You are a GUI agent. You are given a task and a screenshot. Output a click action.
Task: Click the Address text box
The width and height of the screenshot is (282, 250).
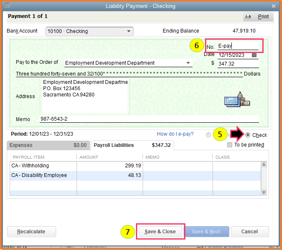point(85,96)
